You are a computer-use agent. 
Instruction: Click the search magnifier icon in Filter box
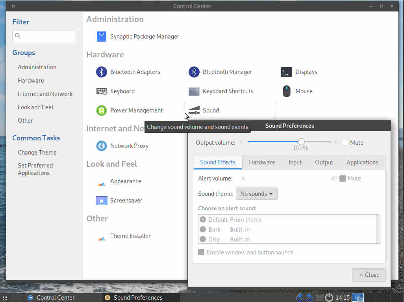[17, 36]
